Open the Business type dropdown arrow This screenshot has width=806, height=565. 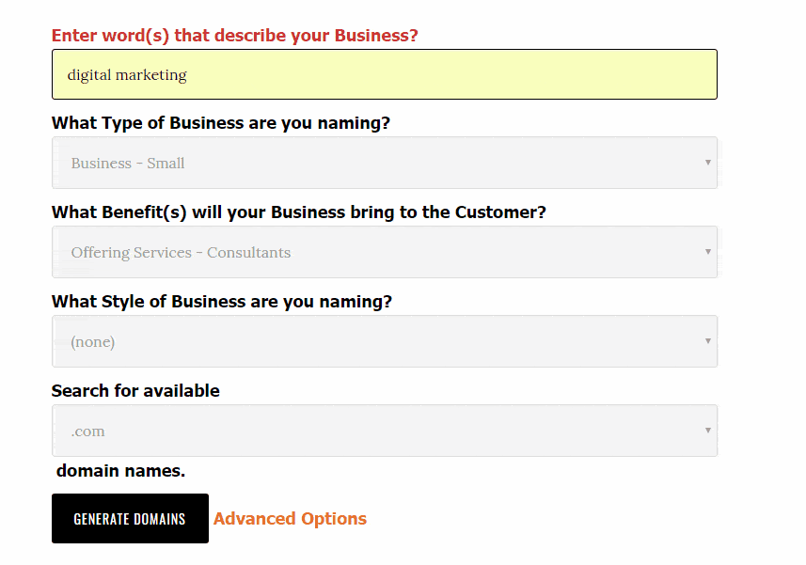point(707,163)
